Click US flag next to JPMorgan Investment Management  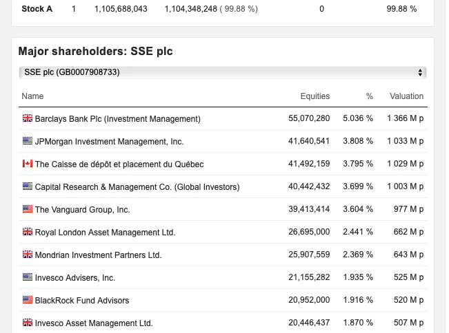(x=28, y=141)
